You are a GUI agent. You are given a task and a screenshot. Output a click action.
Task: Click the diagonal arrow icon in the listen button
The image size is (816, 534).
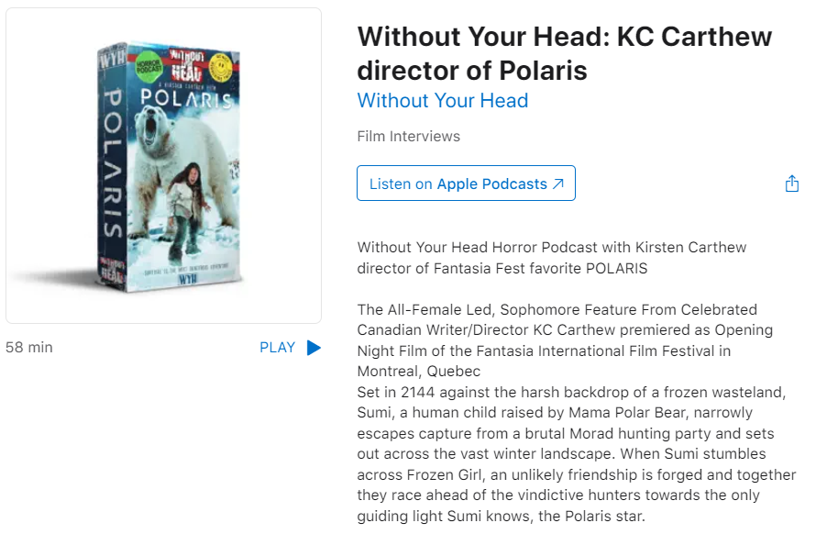pos(557,184)
